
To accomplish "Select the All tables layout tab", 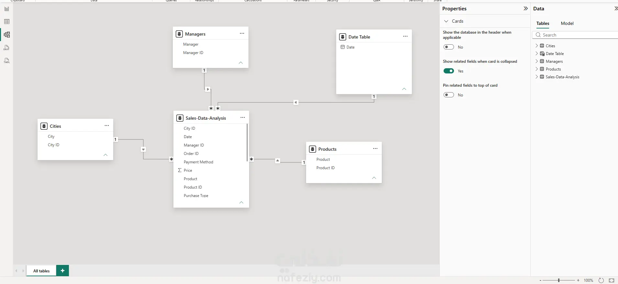I will (41, 271).
